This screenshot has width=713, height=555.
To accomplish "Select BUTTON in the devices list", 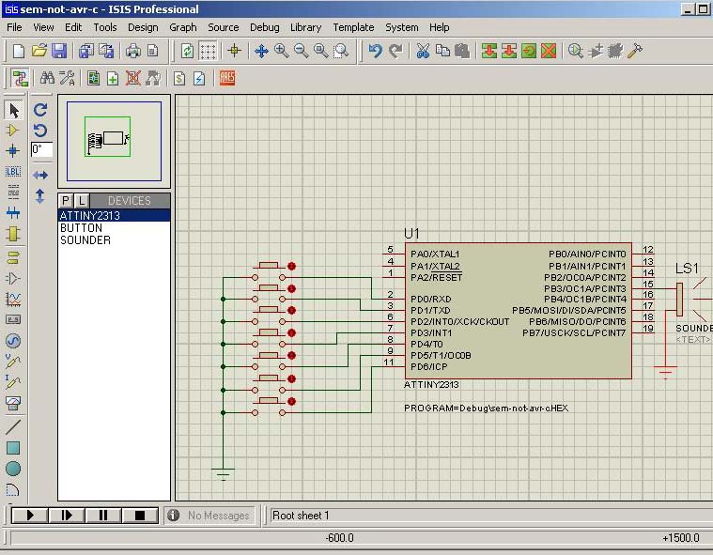I will 81,228.
